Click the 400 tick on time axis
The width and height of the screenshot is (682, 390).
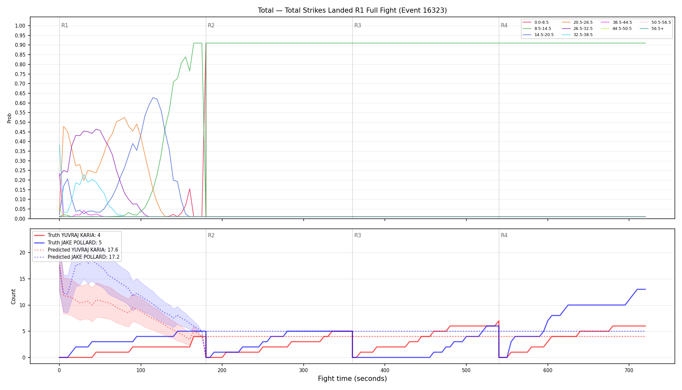[385, 370]
